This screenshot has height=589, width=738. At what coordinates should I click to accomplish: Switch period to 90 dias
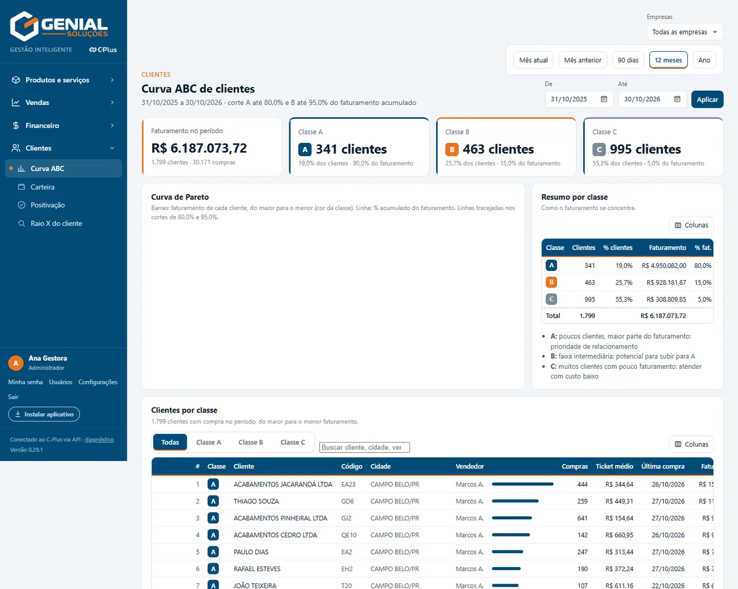pyautogui.click(x=628, y=60)
